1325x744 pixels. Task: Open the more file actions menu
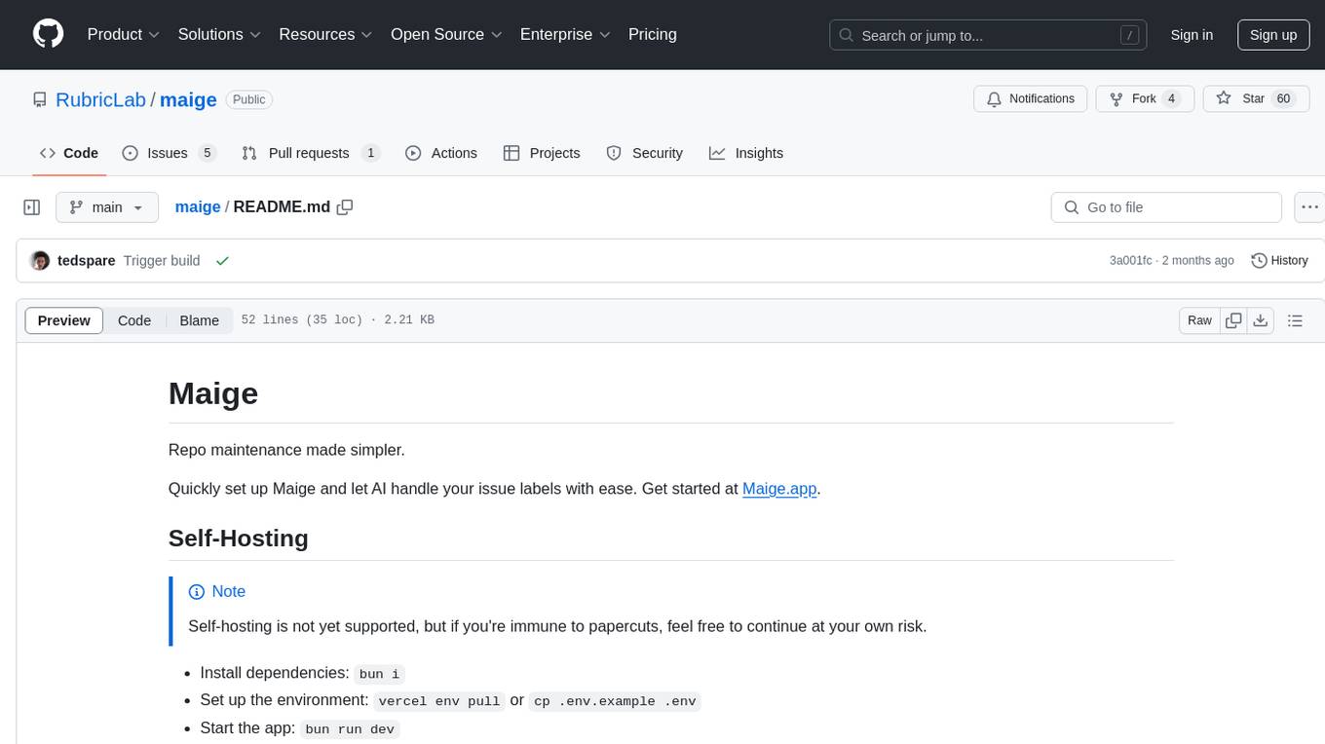1309,207
